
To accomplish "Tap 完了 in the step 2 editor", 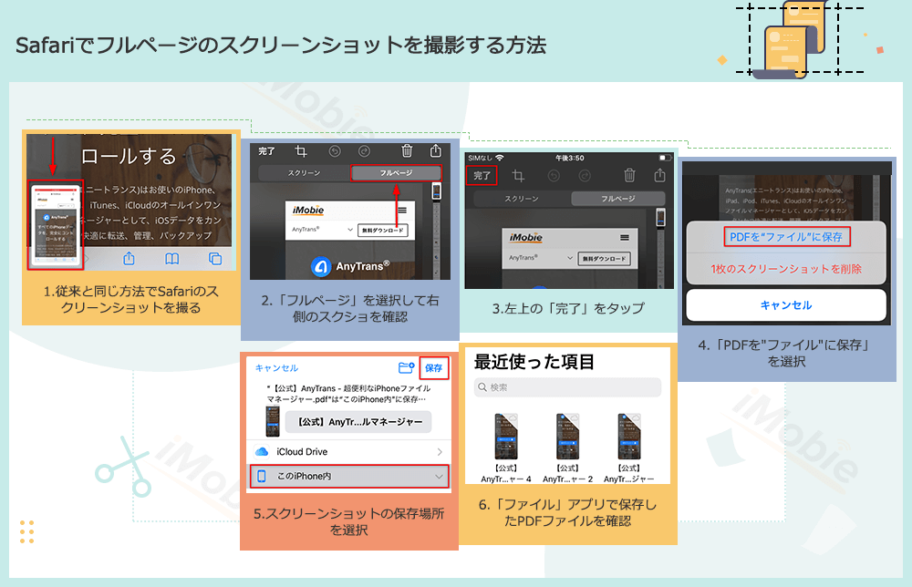I will pyautogui.click(x=266, y=151).
